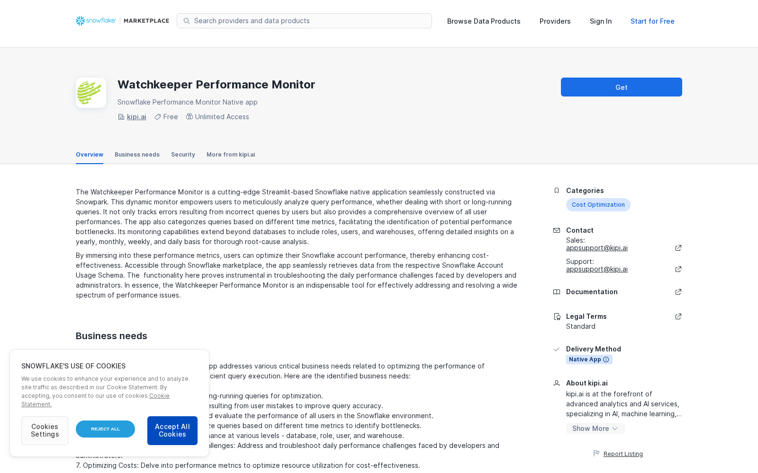Click the Marketplace wordmark in header

tap(146, 21)
